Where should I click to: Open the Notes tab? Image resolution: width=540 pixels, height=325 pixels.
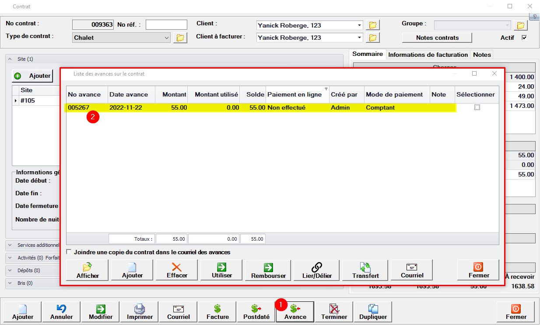(x=482, y=55)
